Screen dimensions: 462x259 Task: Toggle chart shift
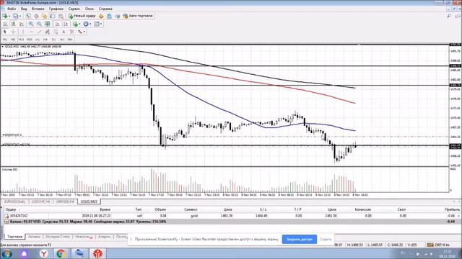(66, 24)
